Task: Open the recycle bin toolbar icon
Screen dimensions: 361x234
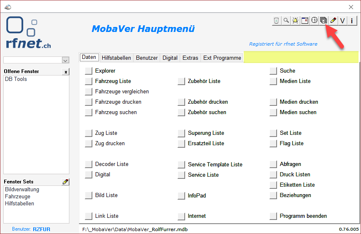Action: pyautogui.click(x=277, y=21)
